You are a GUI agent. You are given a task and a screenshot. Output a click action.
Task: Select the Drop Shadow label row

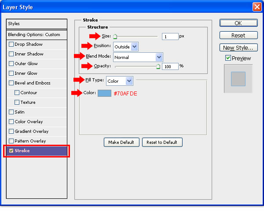coord(29,44)
